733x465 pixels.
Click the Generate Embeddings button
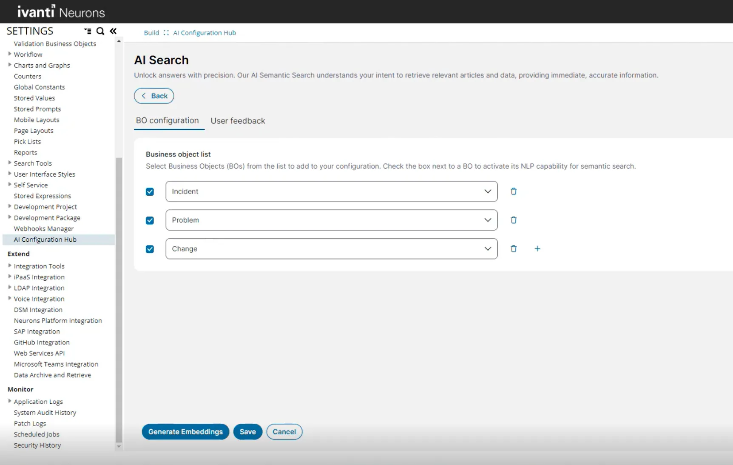point(185,432)
